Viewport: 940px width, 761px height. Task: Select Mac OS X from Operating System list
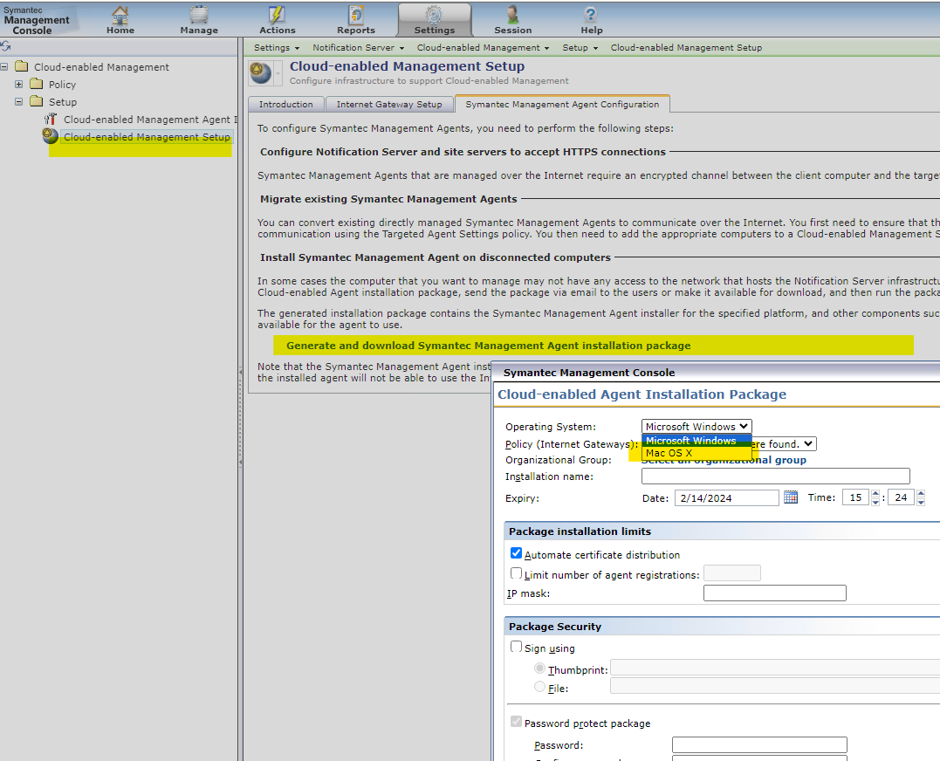coord(669,453)
